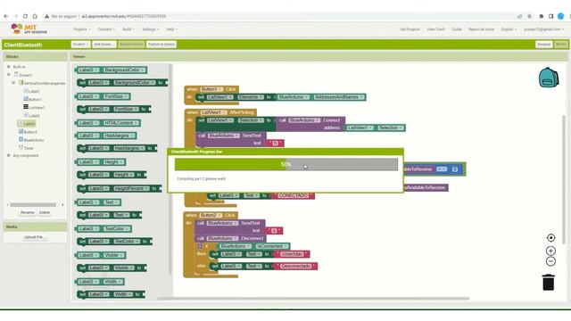Image resolution: width=571 pixels, height=321 pixels.
Task: Select Label3 in the blocks tree
Action: click(27, 123)
